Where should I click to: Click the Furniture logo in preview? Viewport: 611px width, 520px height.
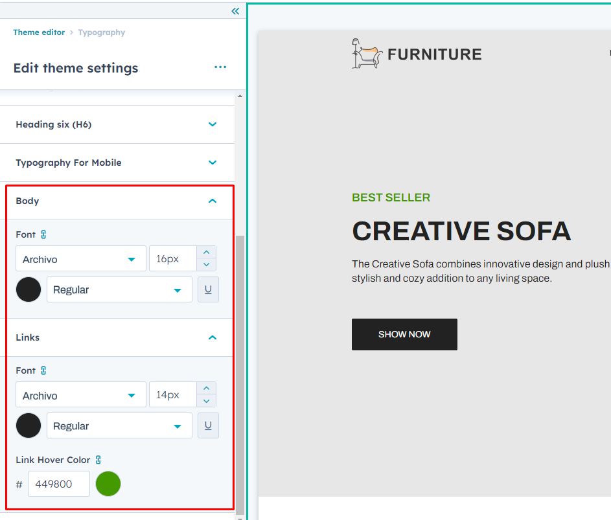(417, 54)
